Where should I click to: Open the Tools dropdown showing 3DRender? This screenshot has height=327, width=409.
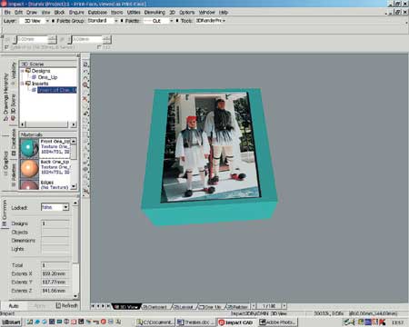point(211,21)
